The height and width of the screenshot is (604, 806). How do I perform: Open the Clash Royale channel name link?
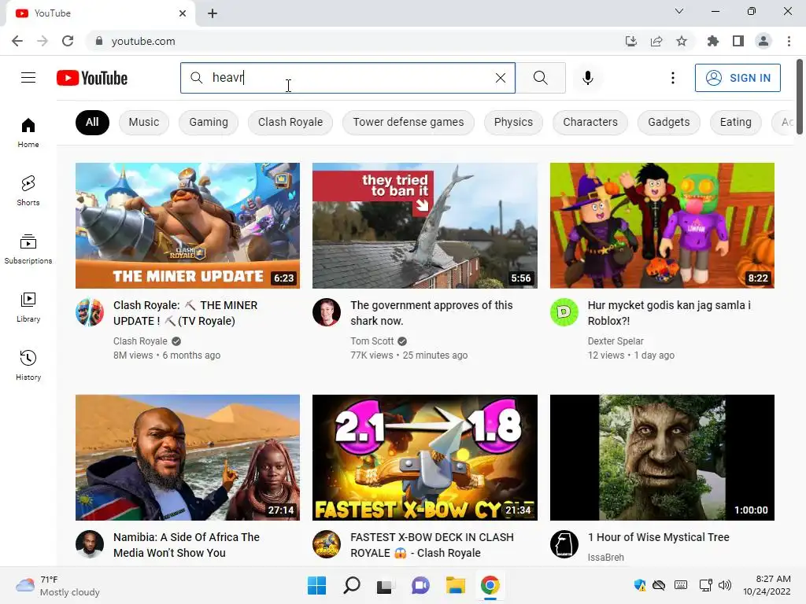point(140,341)
